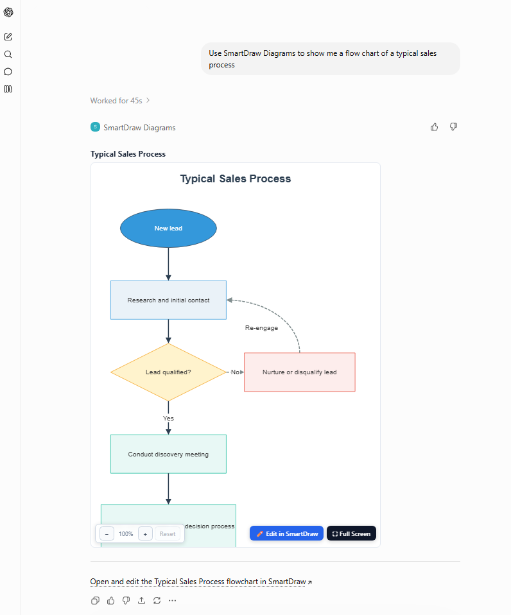Regenerate the response with the refresh icon
The height and width of the screenshot is (615, 511).
pyautogui.click(x=157, y=600)
